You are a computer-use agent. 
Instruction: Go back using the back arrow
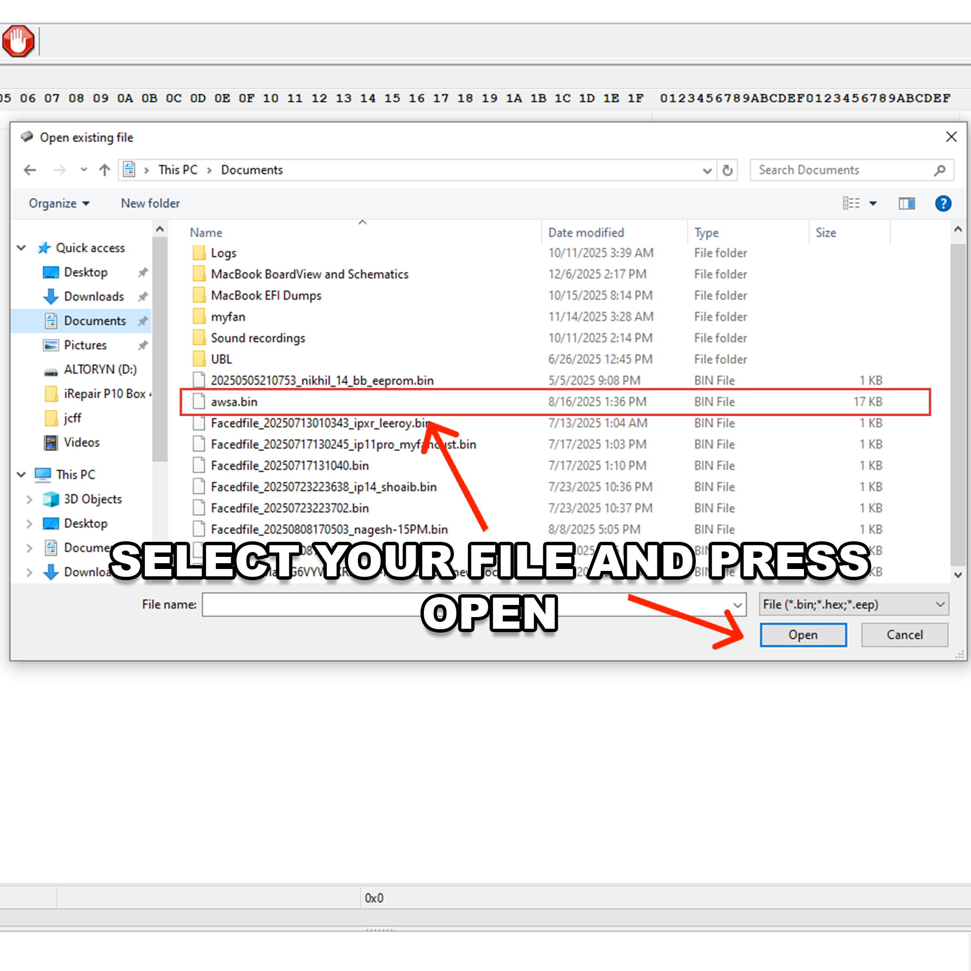tap(30, 170)
